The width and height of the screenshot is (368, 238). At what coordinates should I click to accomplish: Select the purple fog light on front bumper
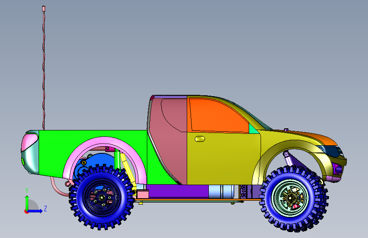pyautogui.click(x=338, y=169)
